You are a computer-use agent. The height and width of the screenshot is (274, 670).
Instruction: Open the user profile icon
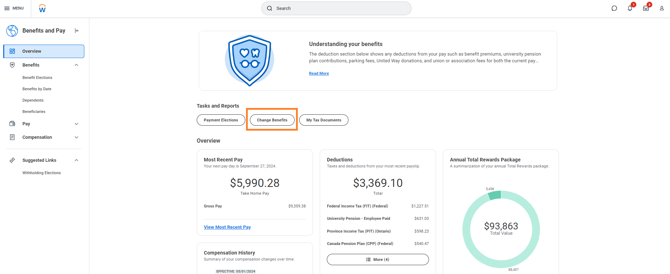coord(661,8)
